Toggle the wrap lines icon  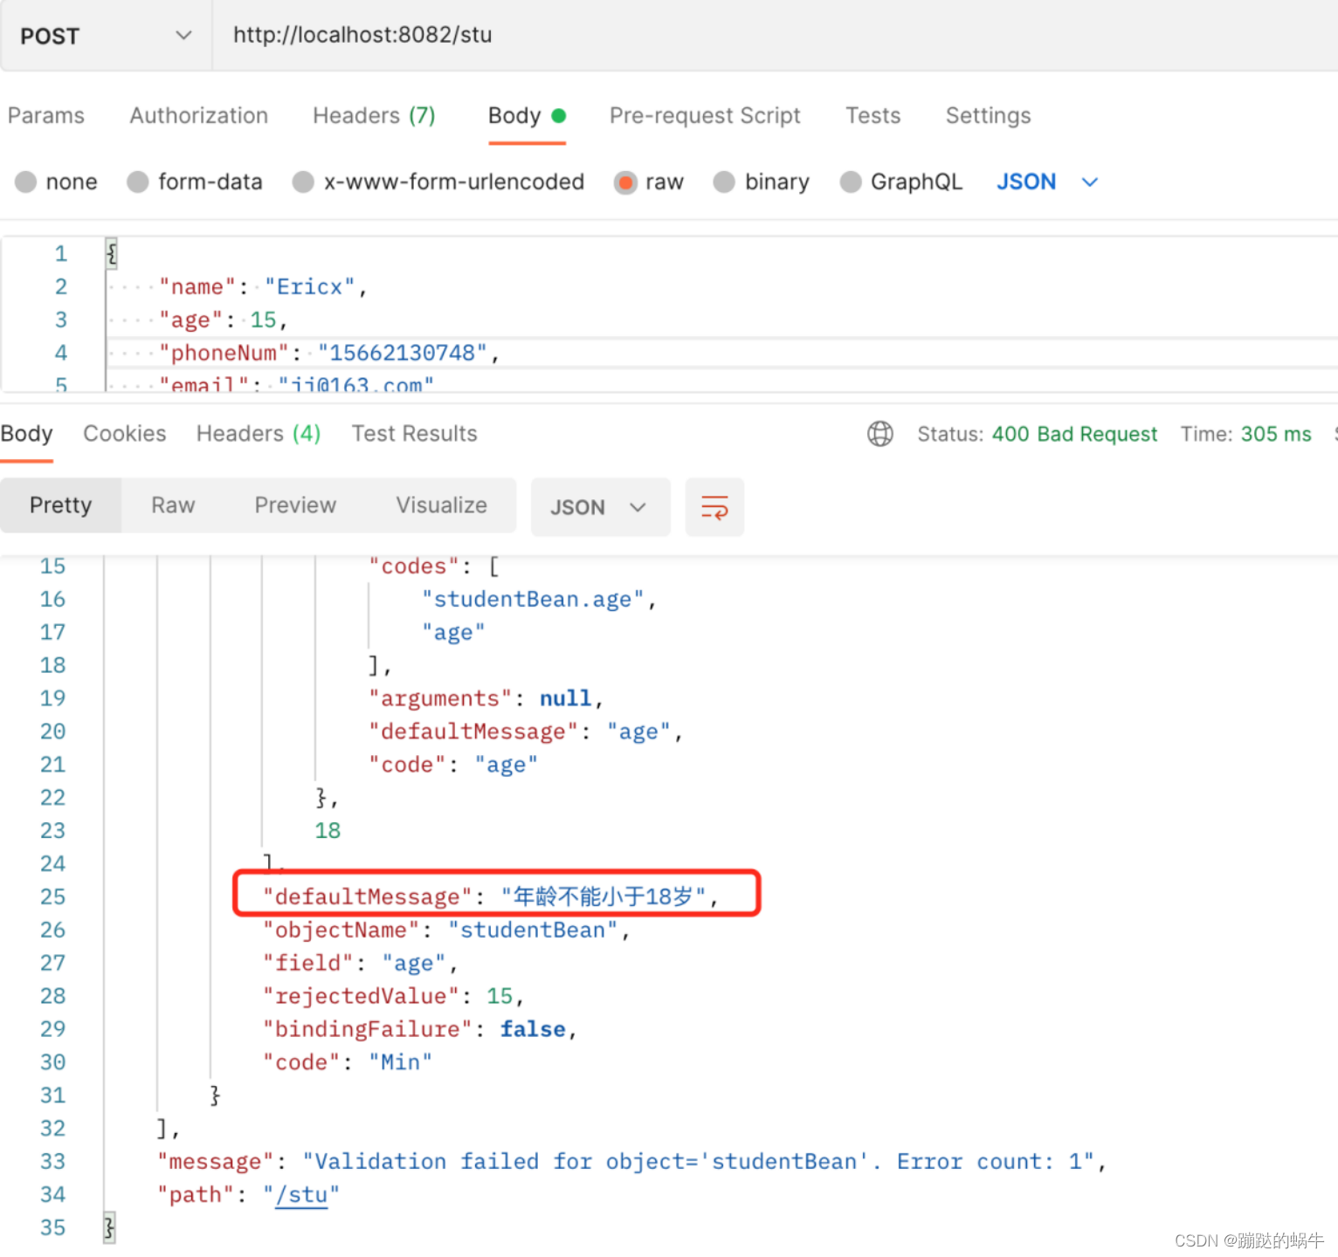(x=714, y=507)
